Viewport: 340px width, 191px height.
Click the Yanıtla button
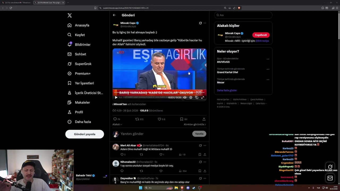point(199,134)
